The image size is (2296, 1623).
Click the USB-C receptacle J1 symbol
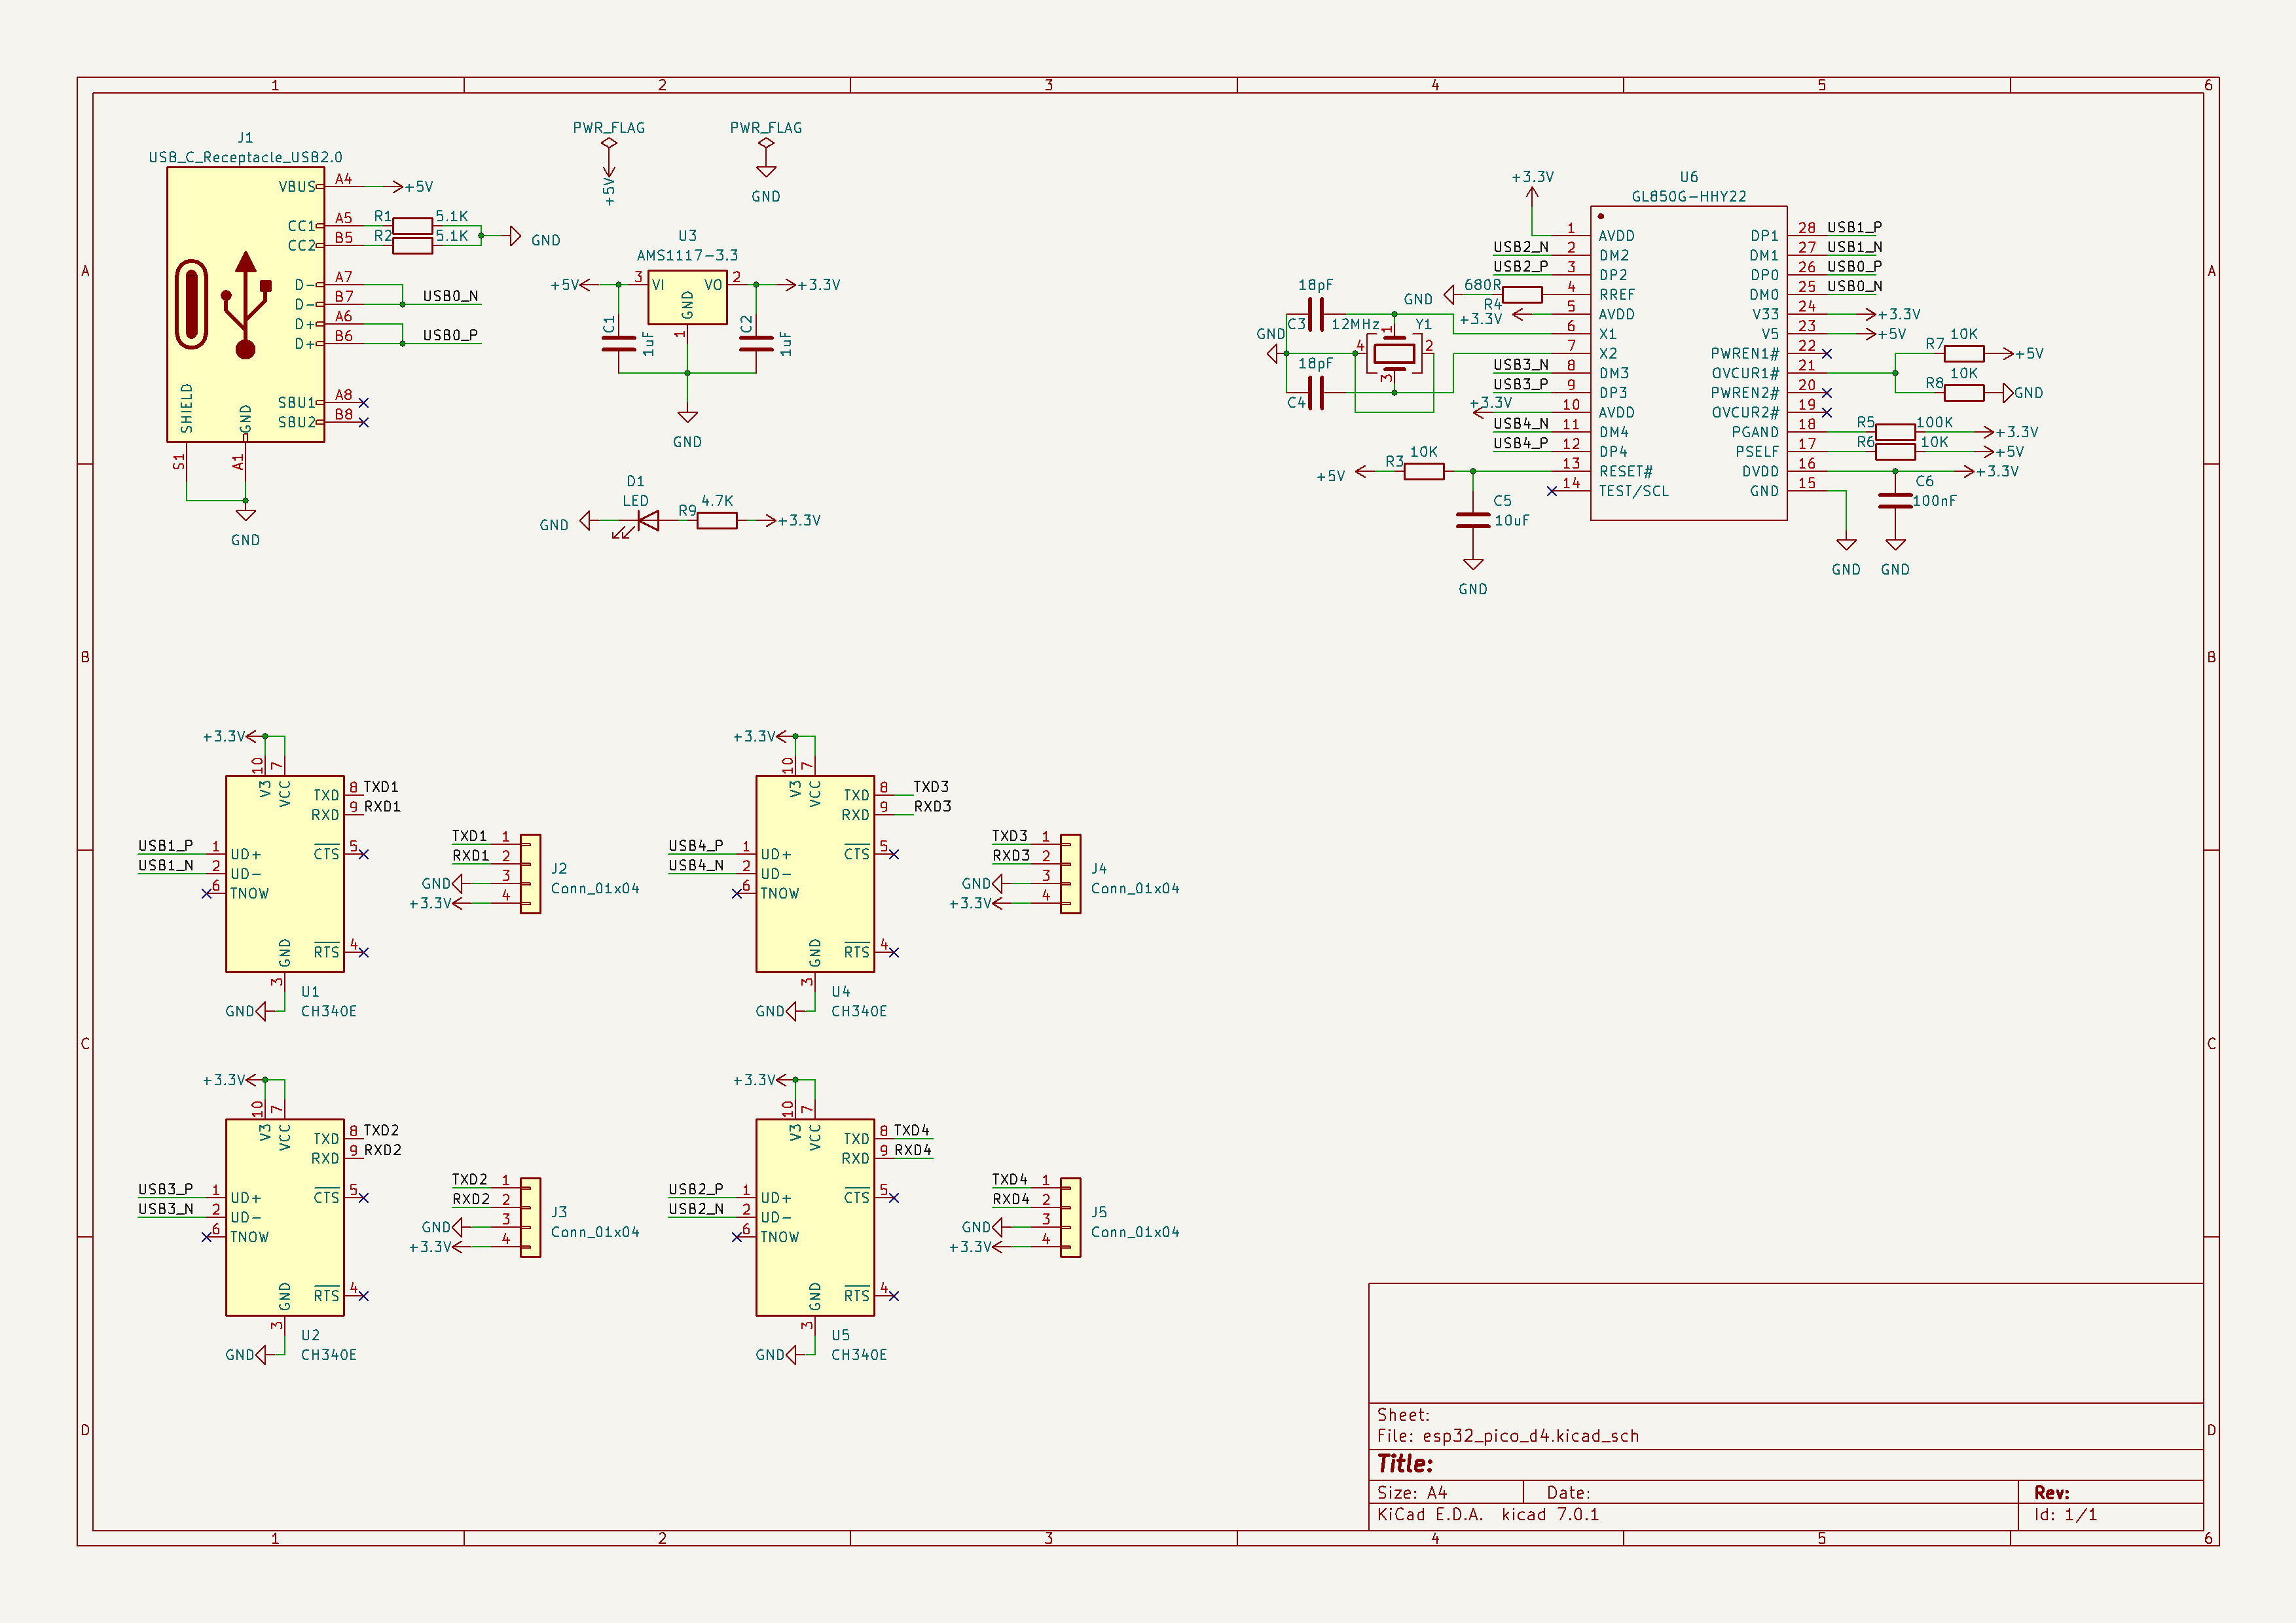coord(245,304)
